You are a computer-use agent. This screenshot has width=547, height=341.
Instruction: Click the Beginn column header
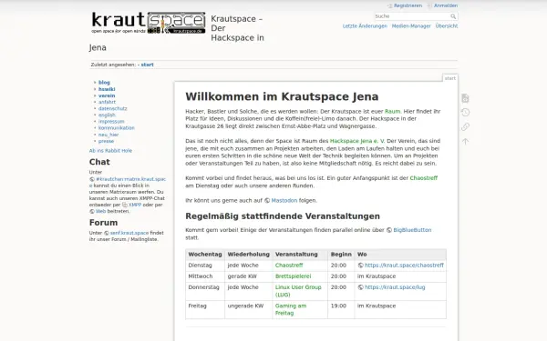click(x=341, y=255)
